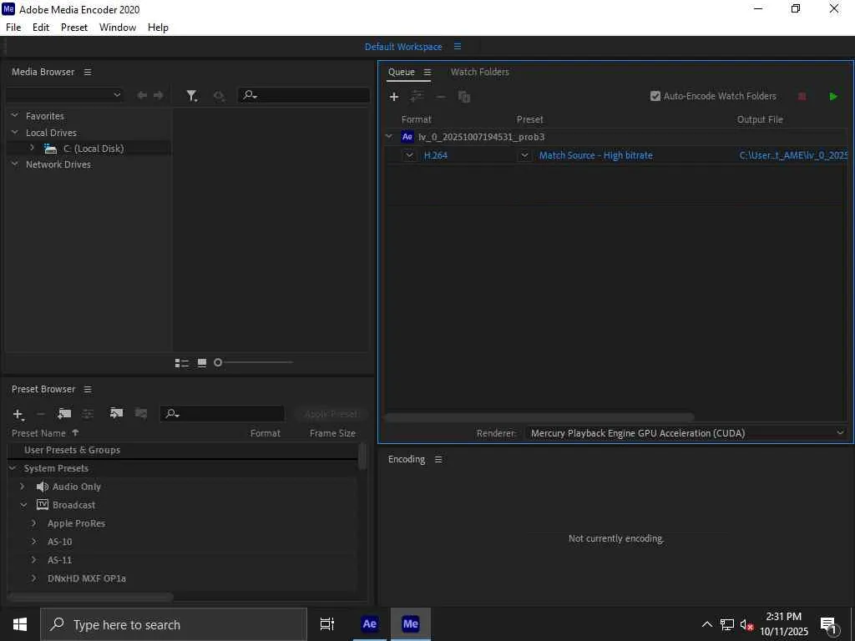
Task: Click the red Stop Queue button
Action: [802, 97]
